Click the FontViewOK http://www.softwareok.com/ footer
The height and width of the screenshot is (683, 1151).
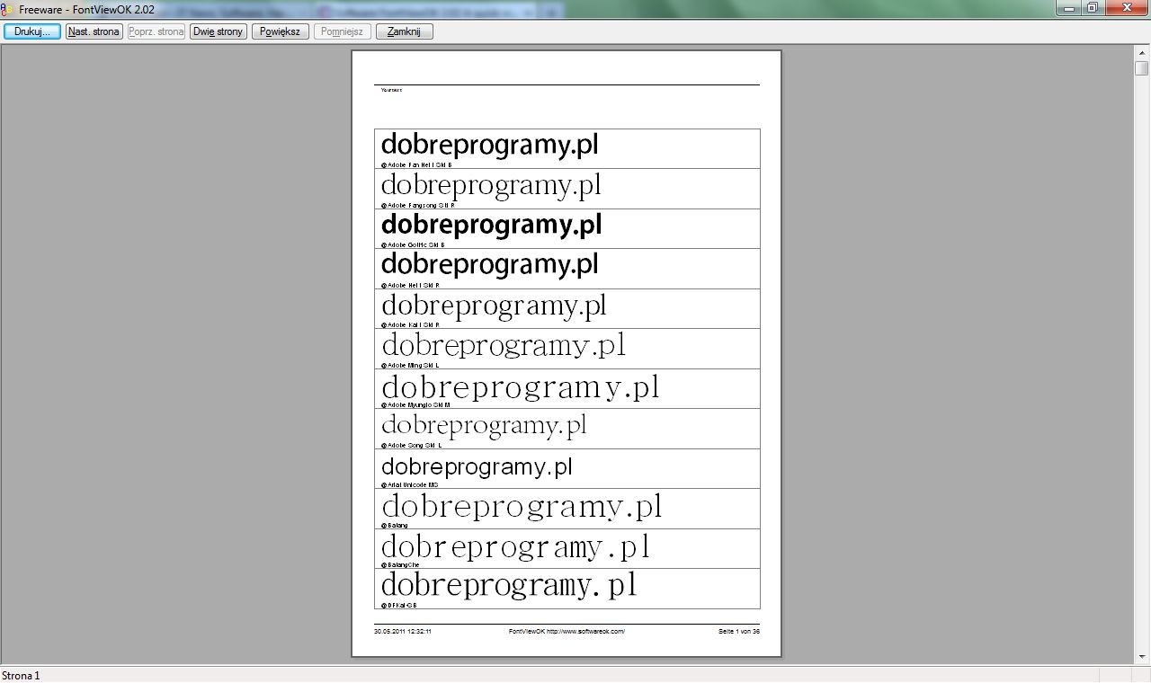567,632
